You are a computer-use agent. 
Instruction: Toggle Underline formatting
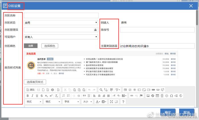(37, 96)
